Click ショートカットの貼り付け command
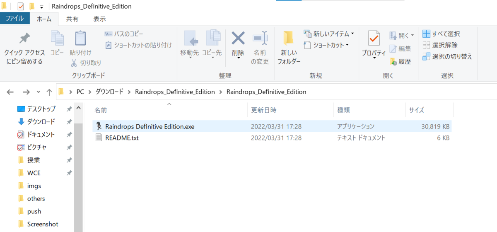497x232 pixels. (x=138, y=45)
